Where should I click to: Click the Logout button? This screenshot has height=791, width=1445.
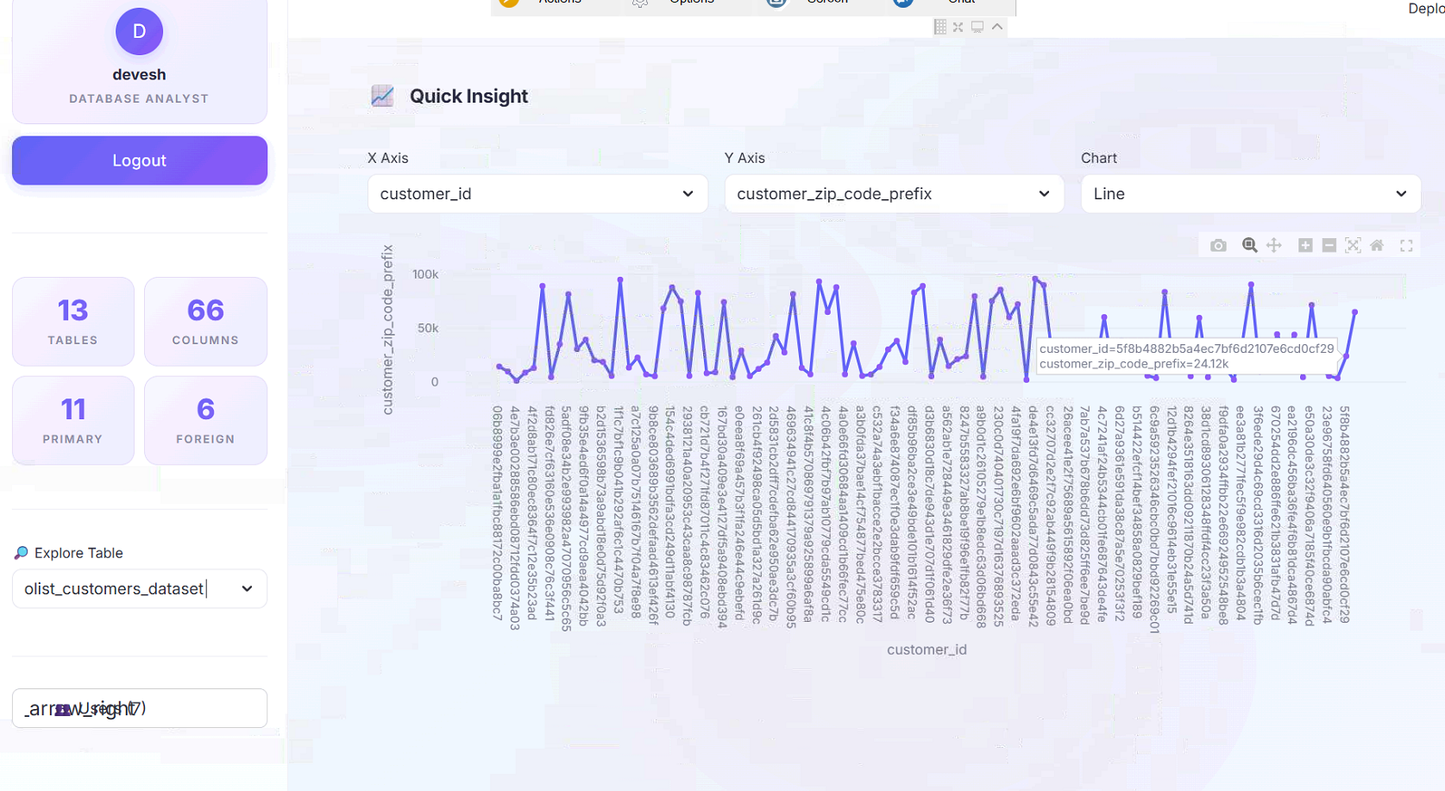coord(140,160)
